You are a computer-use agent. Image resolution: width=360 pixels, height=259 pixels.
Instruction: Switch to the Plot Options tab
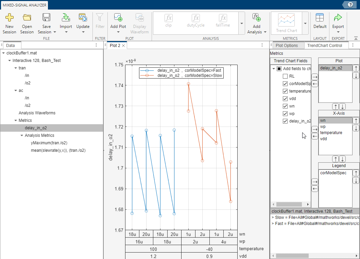[x=287, y=46]
